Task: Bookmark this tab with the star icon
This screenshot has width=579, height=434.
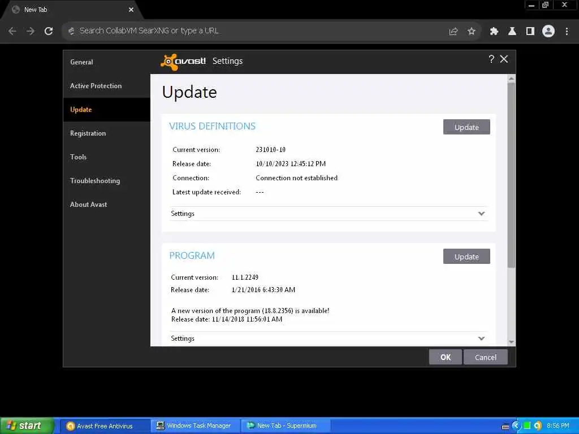Action: click(x=471, y=32)
